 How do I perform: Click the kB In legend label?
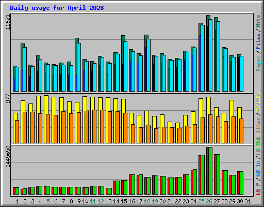(x=258, y=169)
